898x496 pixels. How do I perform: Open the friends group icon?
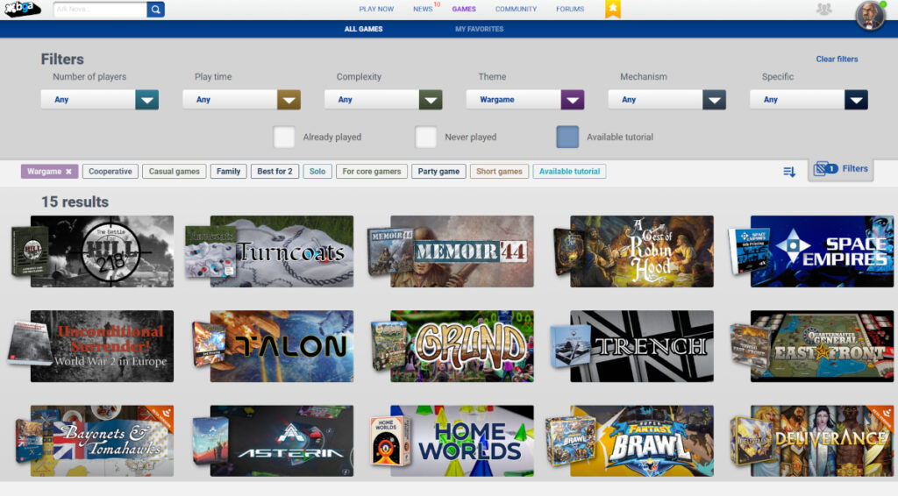coord(823,10)
